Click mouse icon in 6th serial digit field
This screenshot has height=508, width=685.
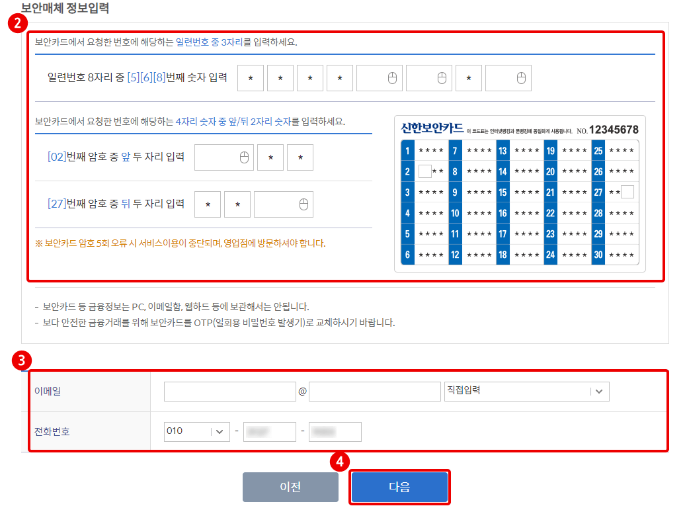[x=442, y=78]
